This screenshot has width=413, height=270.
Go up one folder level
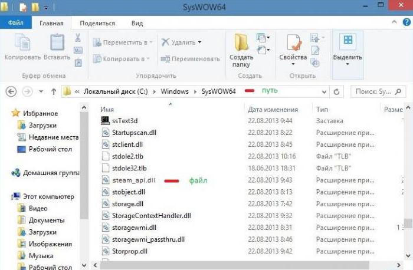coord(54,91)
